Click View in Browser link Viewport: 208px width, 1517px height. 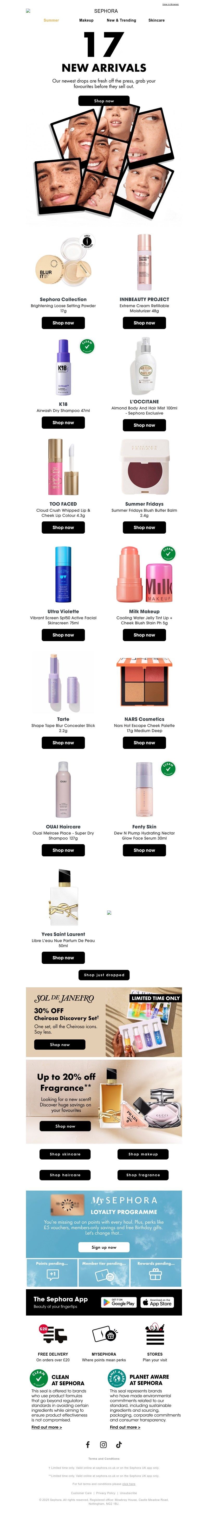170,5
